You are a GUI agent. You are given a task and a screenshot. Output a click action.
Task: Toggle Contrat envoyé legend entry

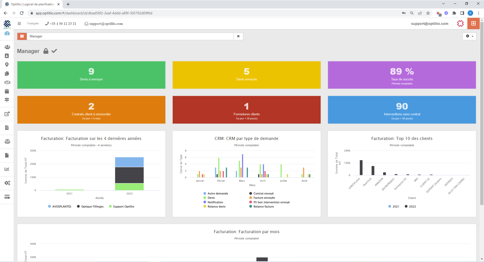261,193
